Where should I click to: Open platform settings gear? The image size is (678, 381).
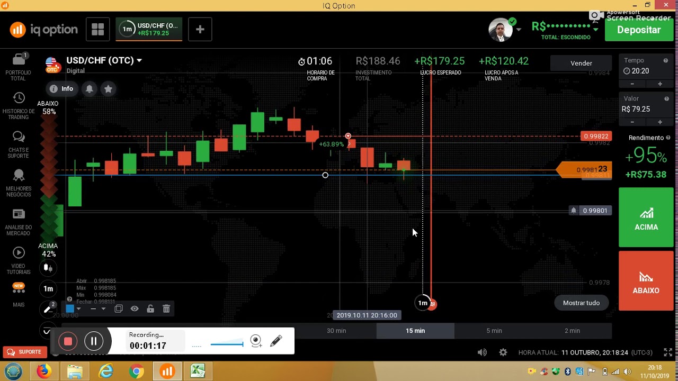pyautogui.click(x=503, y=352)
